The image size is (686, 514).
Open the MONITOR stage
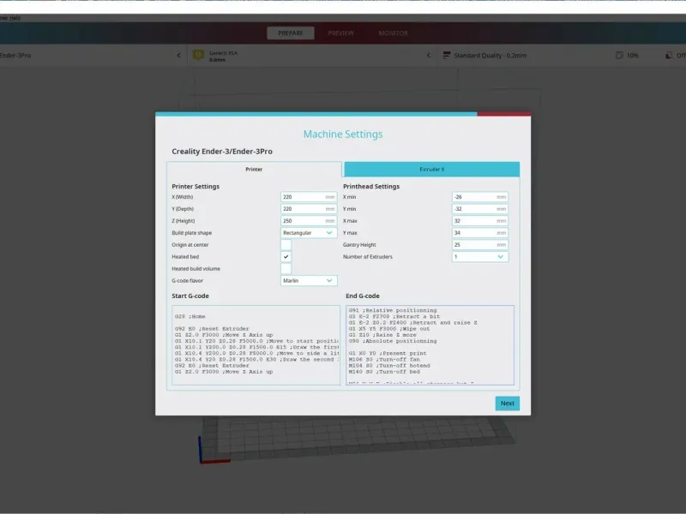[393, 33]
